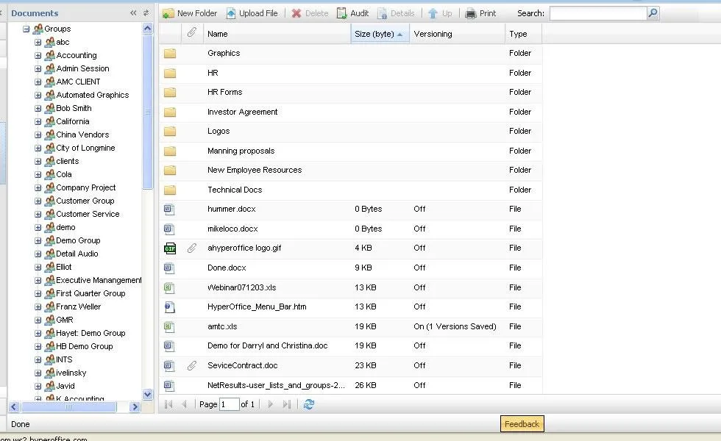The image size is (721, 441).
Task: Sort by Name column header
Action: pos(277,34)
